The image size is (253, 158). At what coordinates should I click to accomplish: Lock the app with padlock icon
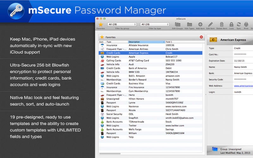pyautogui.click(x=231, y=24)
